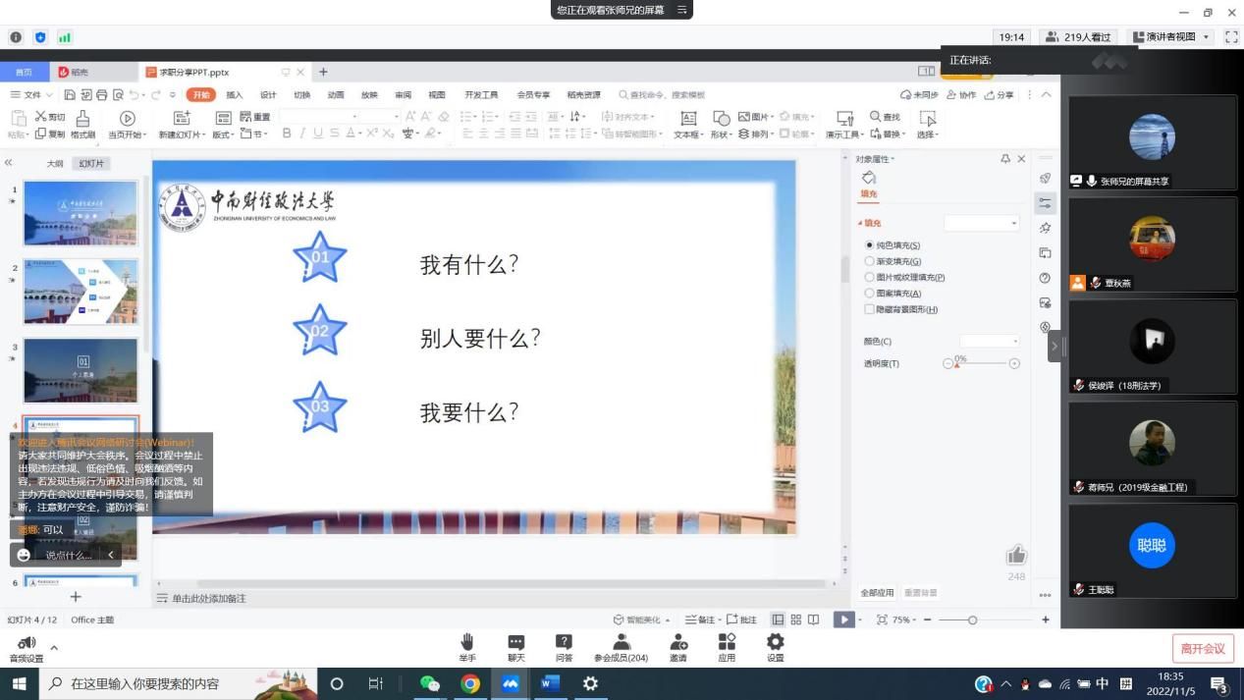This screenshot has width=1244, height=700.
Task: Click the thumbs-up like icon
Action: click(1016, 556)
